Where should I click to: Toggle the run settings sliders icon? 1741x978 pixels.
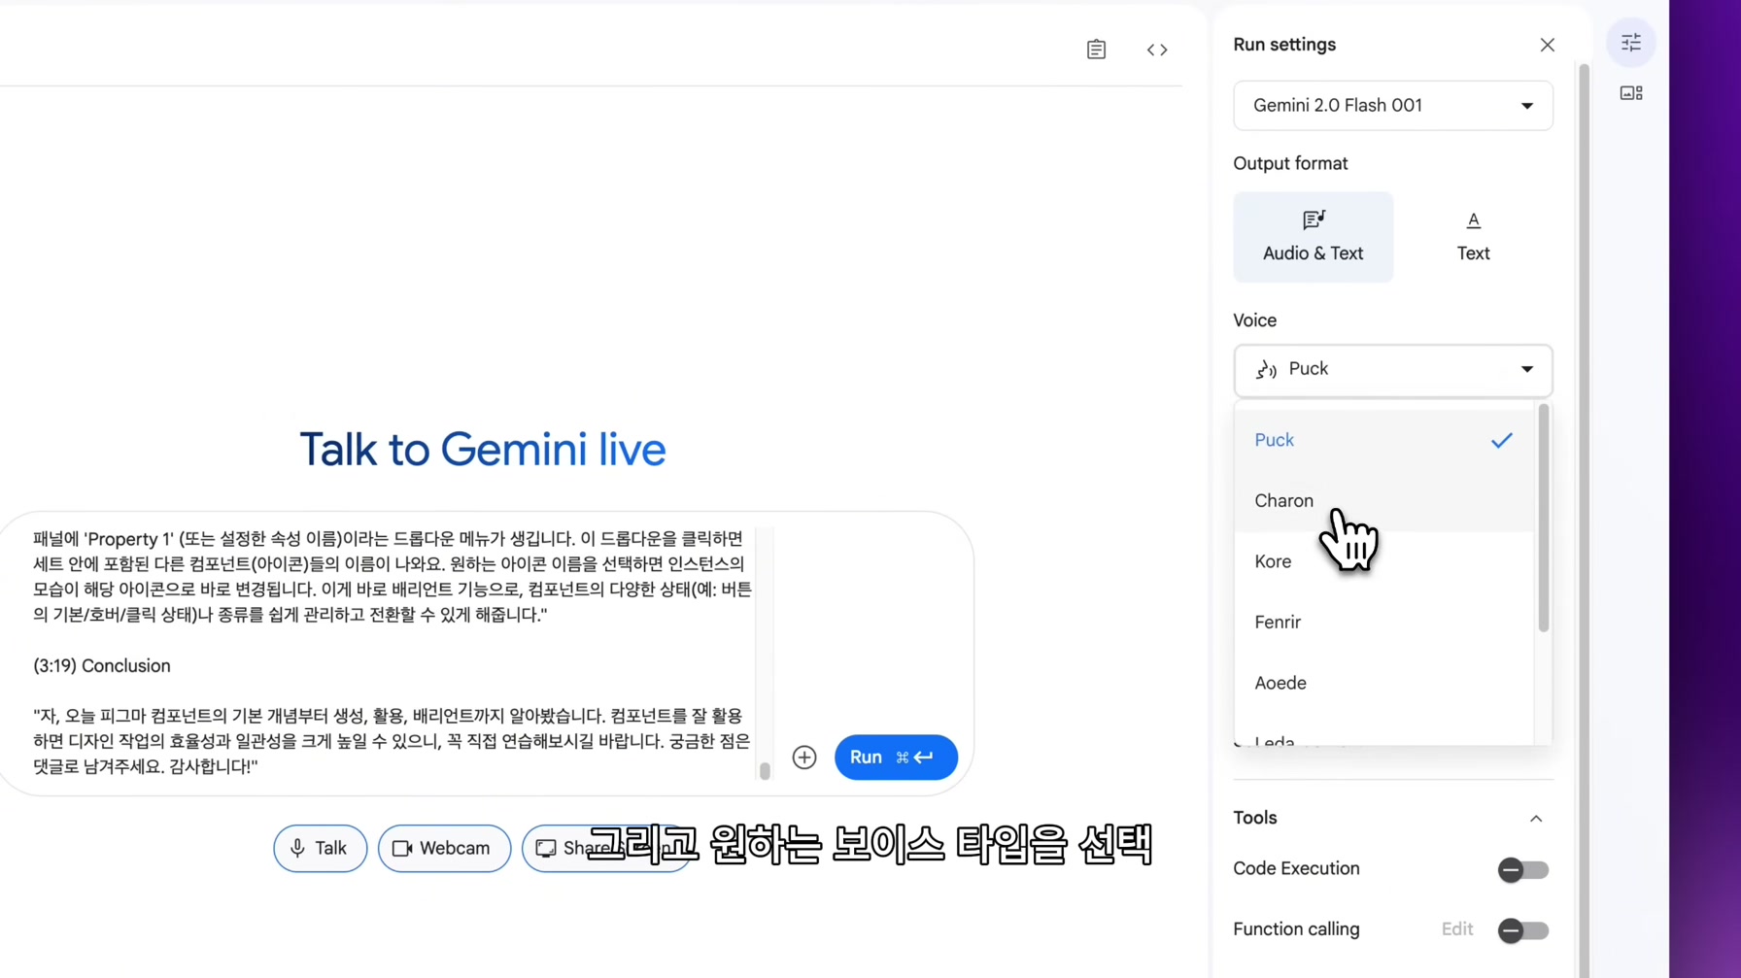[x=1630, y=43]
